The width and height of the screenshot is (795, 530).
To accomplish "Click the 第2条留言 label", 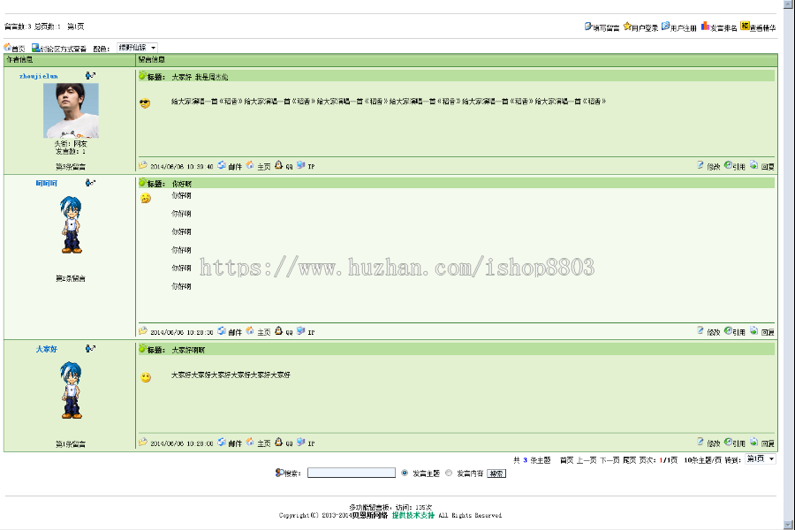I will pos(71,278).
